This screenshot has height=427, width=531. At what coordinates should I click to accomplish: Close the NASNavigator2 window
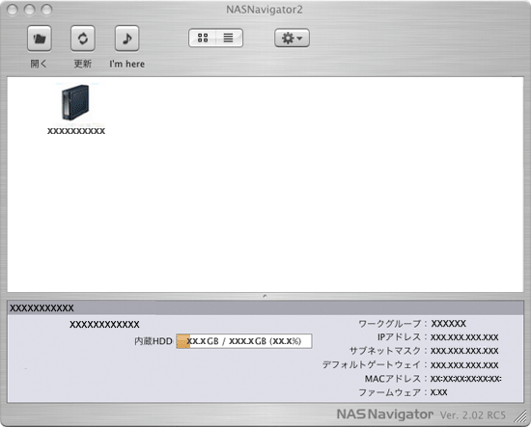13,10
